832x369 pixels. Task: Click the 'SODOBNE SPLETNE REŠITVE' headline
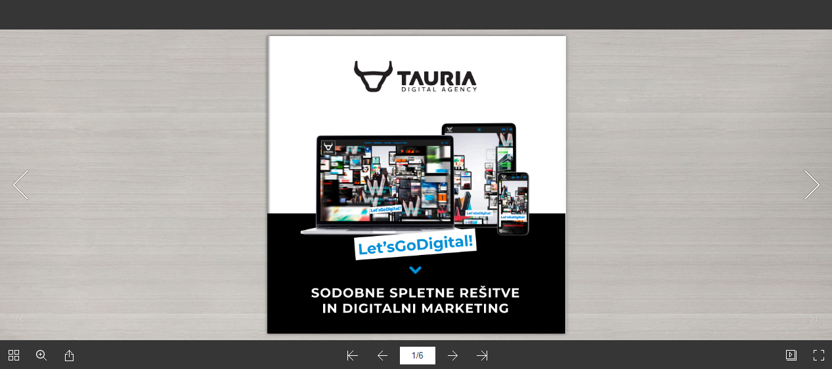click(x=415, y=293)
